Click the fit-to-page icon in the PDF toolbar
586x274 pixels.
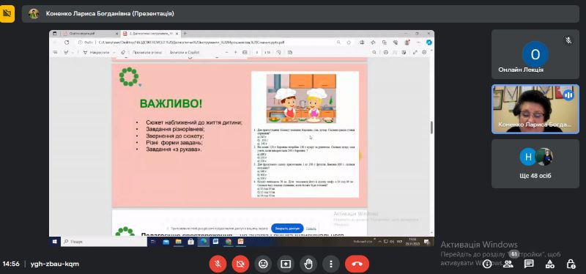click(245, 52)
